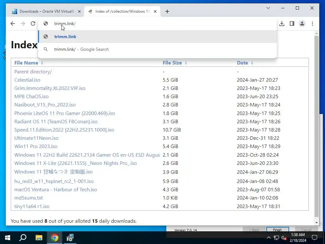325x244 pixels.
Task: Download Speed.11.Edition.2022 iso file
Action: click(x=64, y=130)
